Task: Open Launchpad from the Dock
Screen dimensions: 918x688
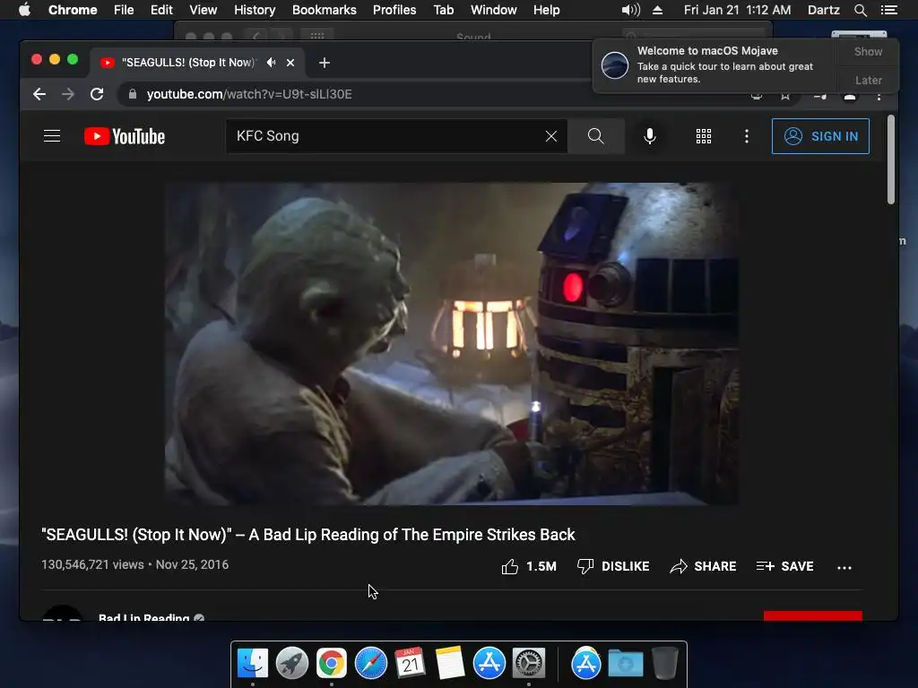Action: point(292,663)
